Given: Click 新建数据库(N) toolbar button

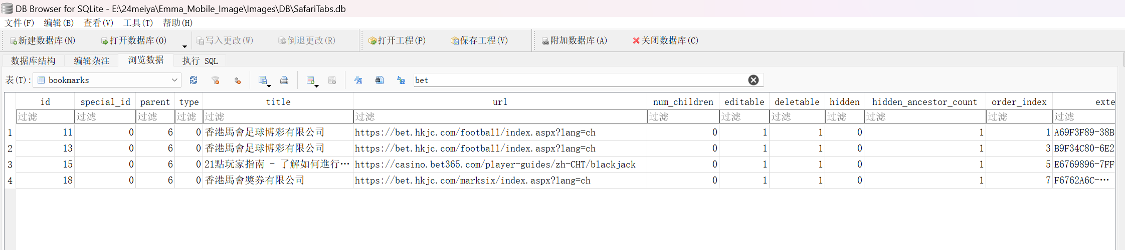Looking at the screenshot, I should pyautogui.click(x=42, y=40).
